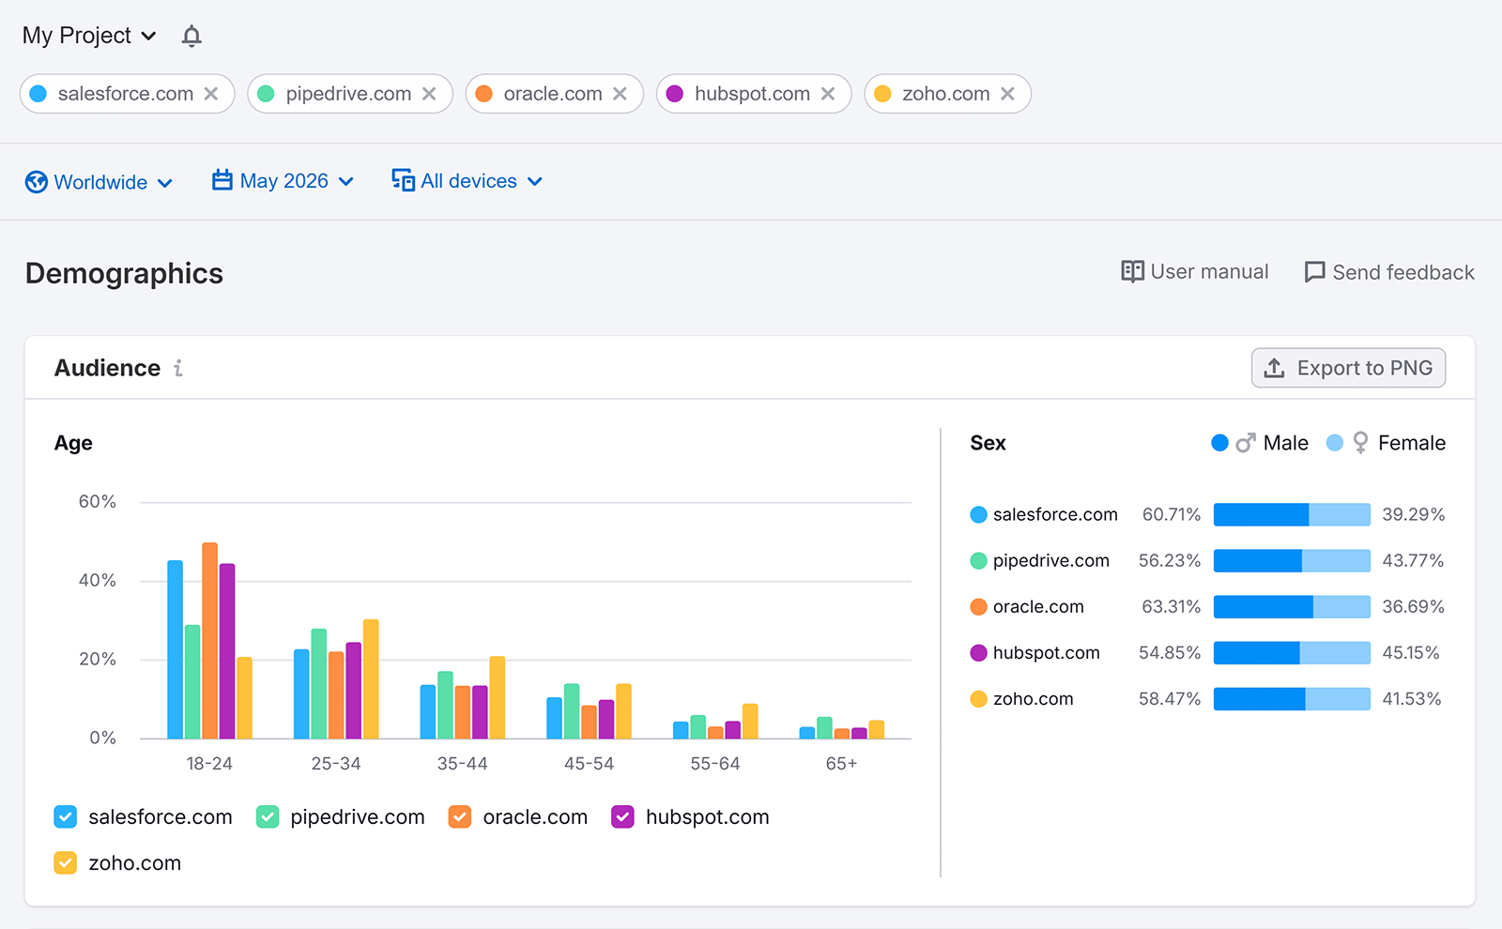Uncheck oracle.com in the Age chart legend
Screen dimensions: 1502x929
pyautogui.click(x=460, y=817)
